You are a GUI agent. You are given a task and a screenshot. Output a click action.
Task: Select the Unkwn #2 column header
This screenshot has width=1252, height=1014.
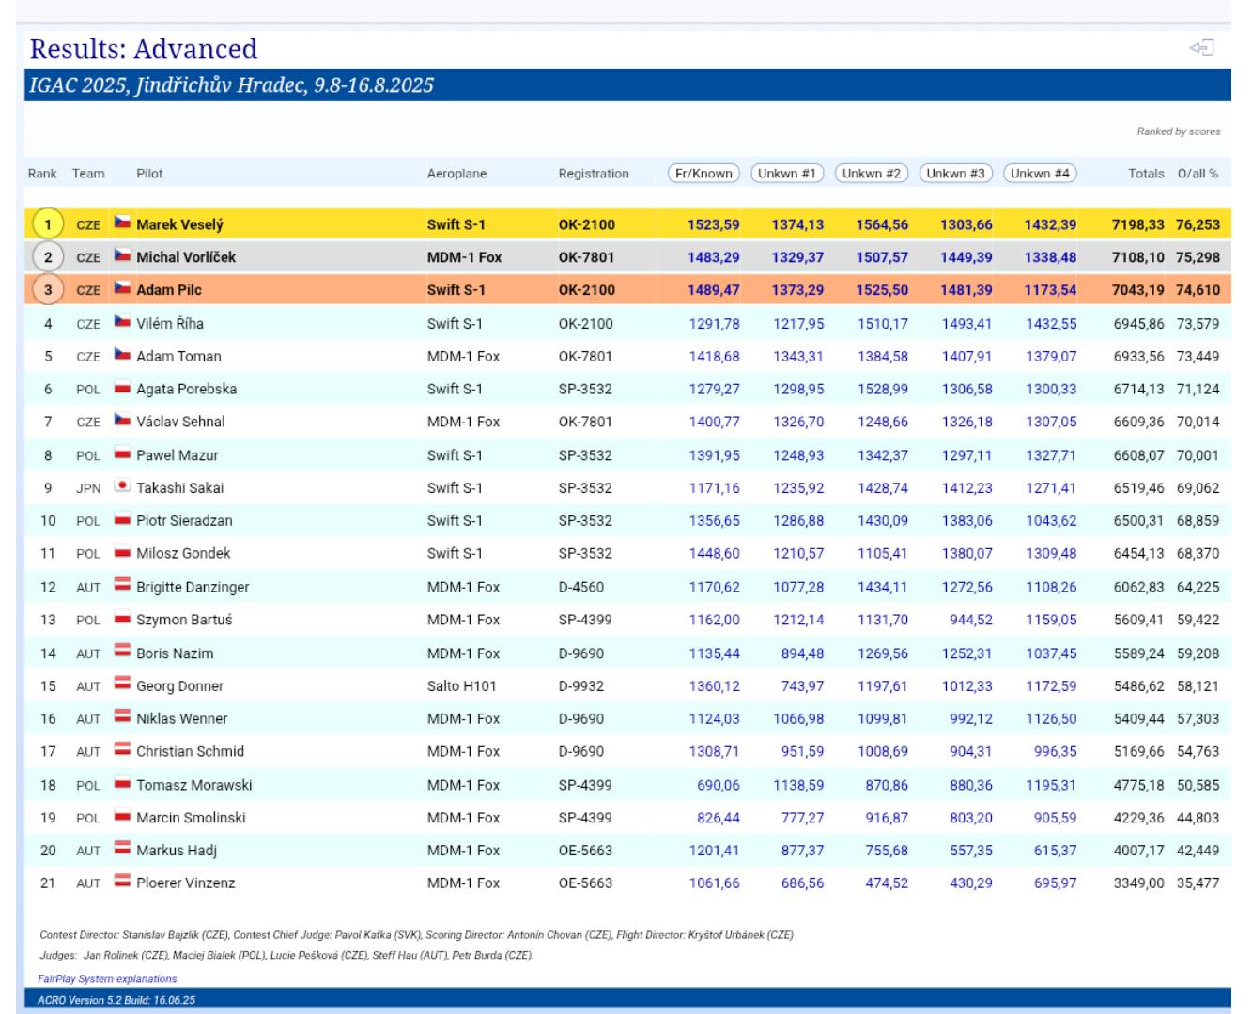click(872, 174)
